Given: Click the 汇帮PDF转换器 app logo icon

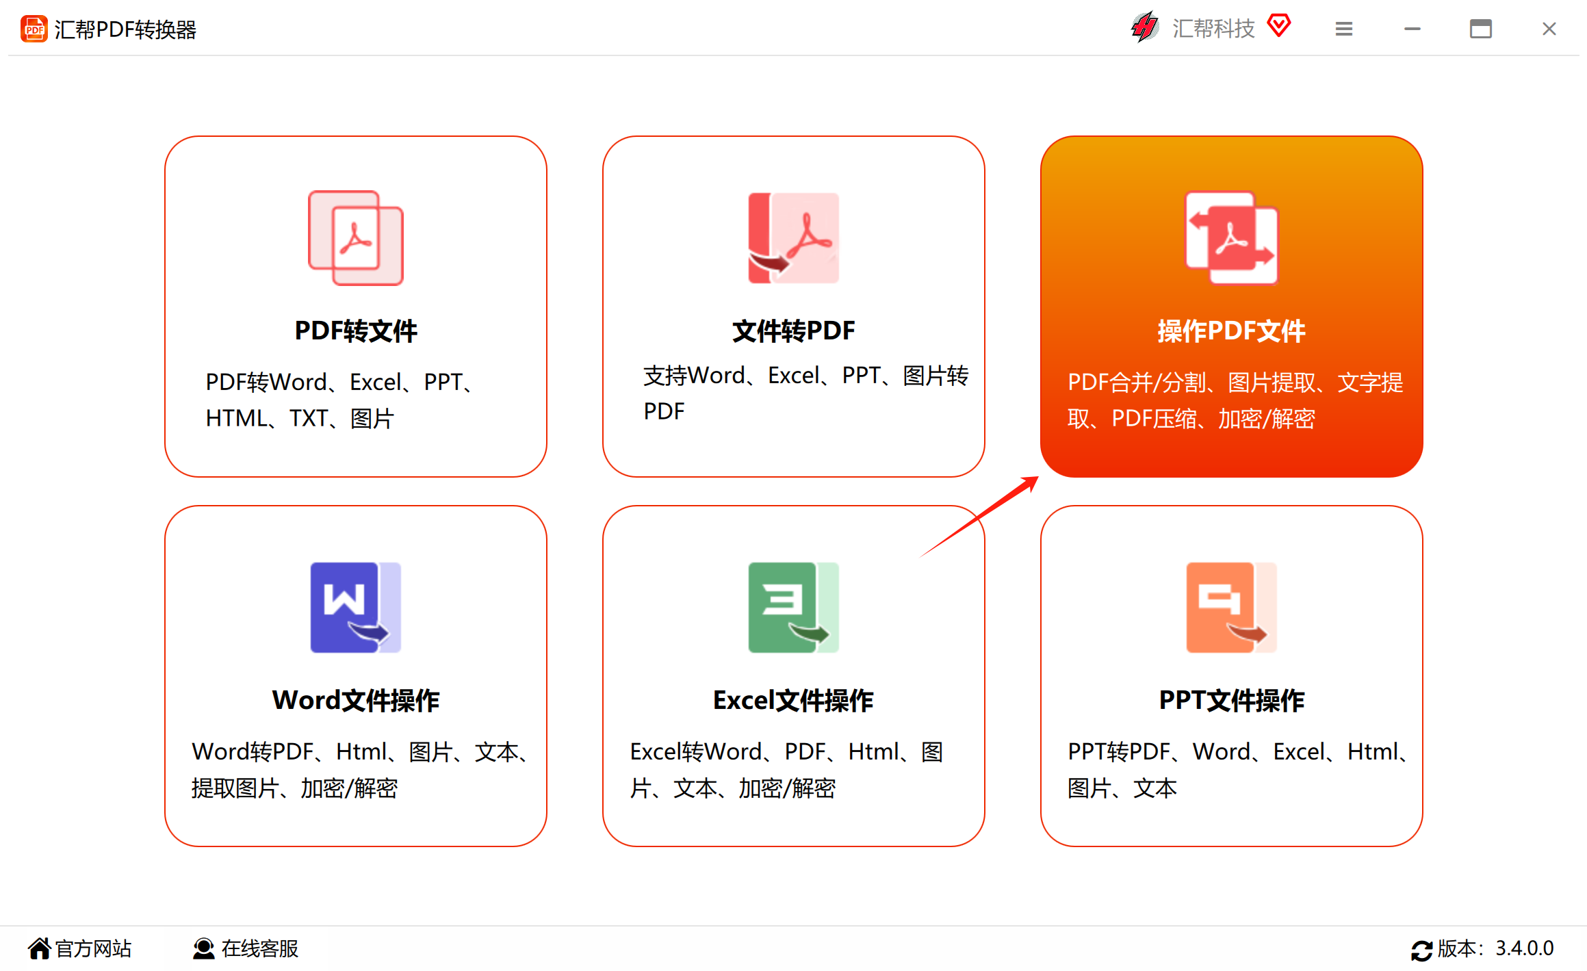Looking at the screenshot, I should tap(34, 29).
